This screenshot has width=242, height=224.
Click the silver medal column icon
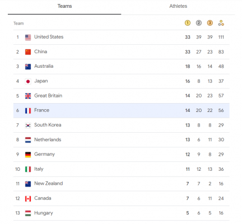pos(199,23)
